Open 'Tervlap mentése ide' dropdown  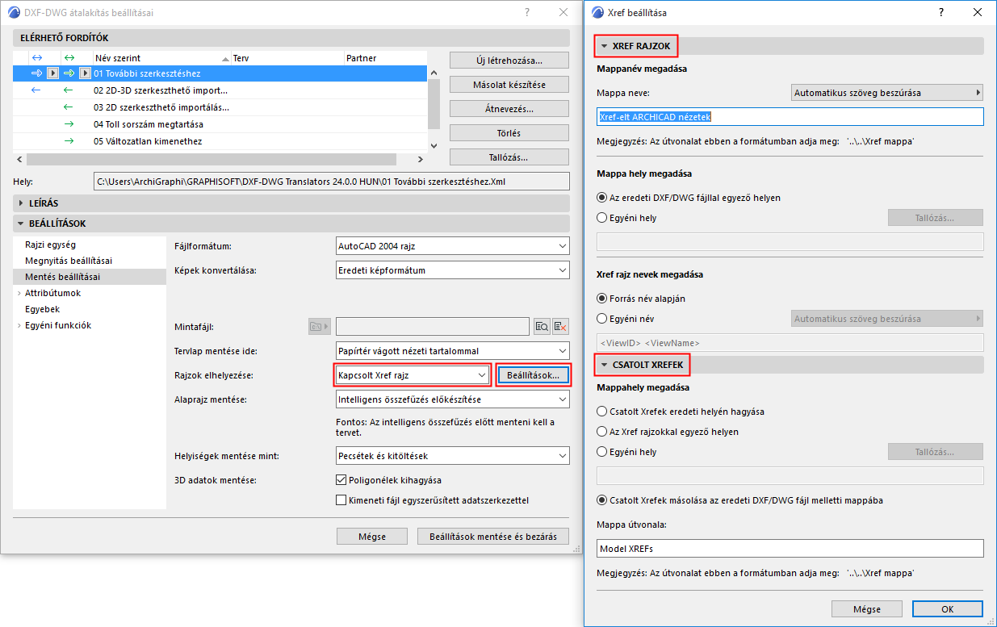452,351
